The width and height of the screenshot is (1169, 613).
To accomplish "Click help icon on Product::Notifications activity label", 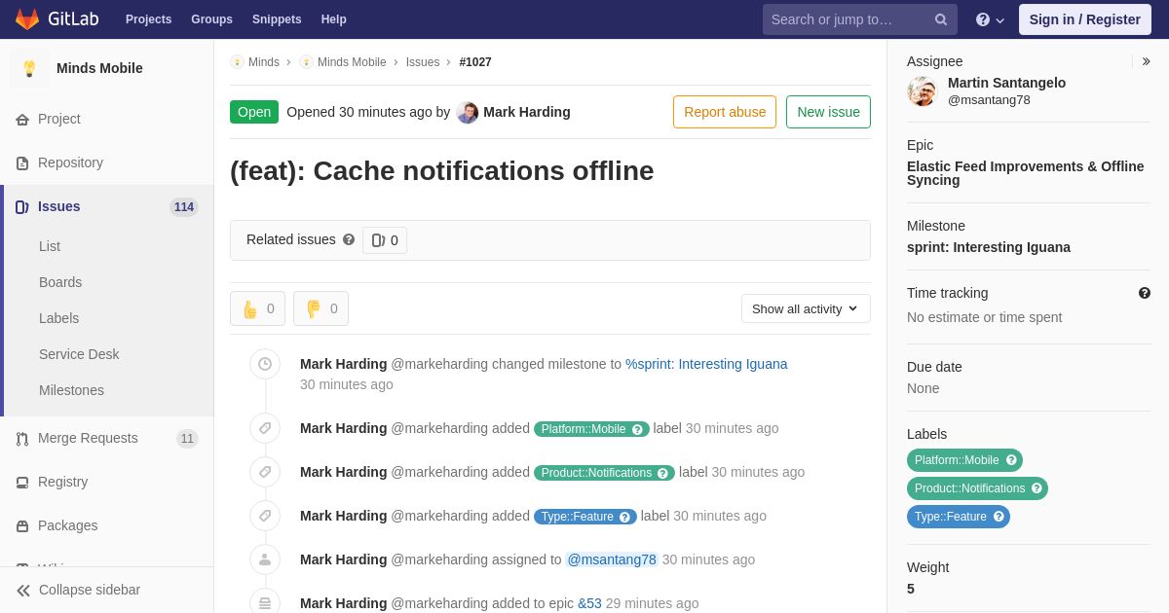I will pos(662,473).
